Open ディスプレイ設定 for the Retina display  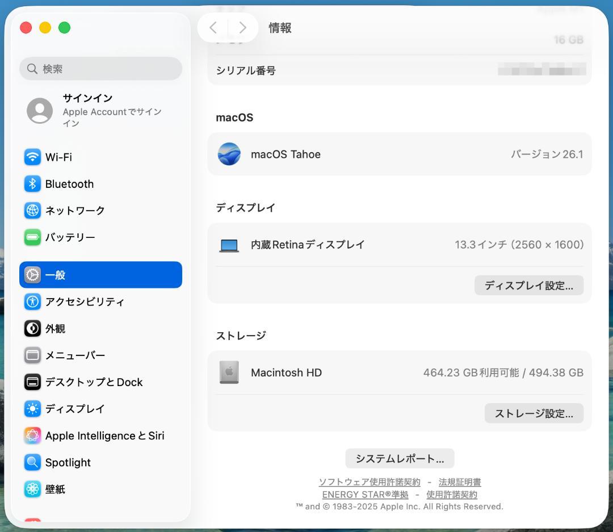528,286
